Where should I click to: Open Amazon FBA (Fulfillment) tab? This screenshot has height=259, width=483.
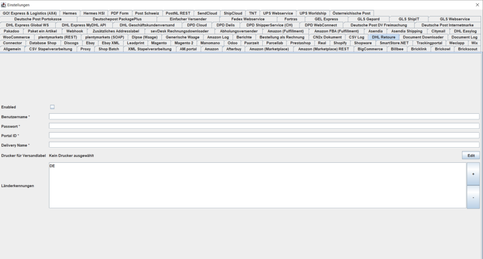coord(336,31)
